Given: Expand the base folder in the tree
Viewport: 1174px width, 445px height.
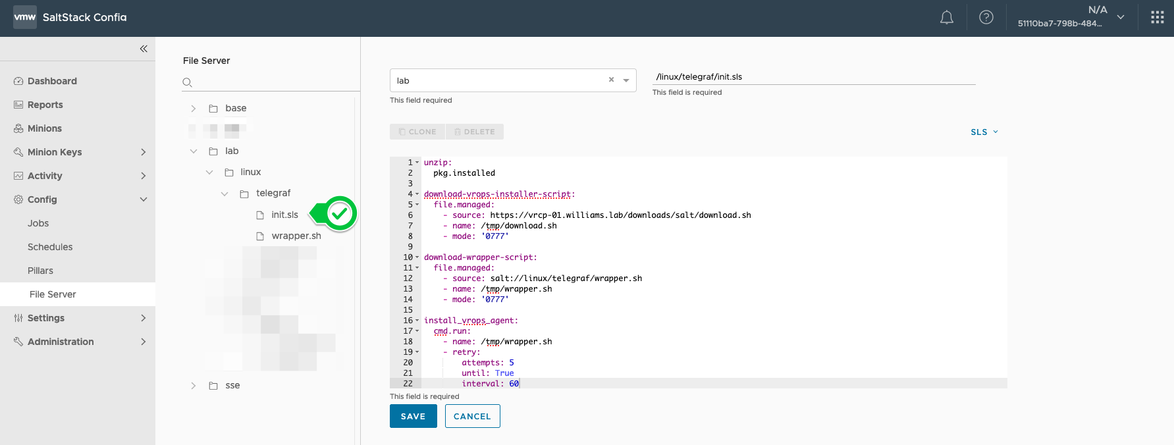Looking at the screenshot, I should tap(194, 109).
